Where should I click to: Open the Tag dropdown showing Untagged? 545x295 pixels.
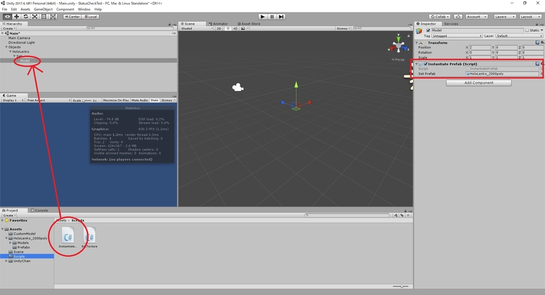click(x=457, y=36)
